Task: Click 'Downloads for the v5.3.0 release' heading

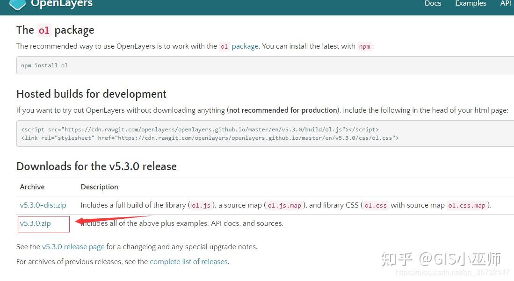Action: pos(96,166)
